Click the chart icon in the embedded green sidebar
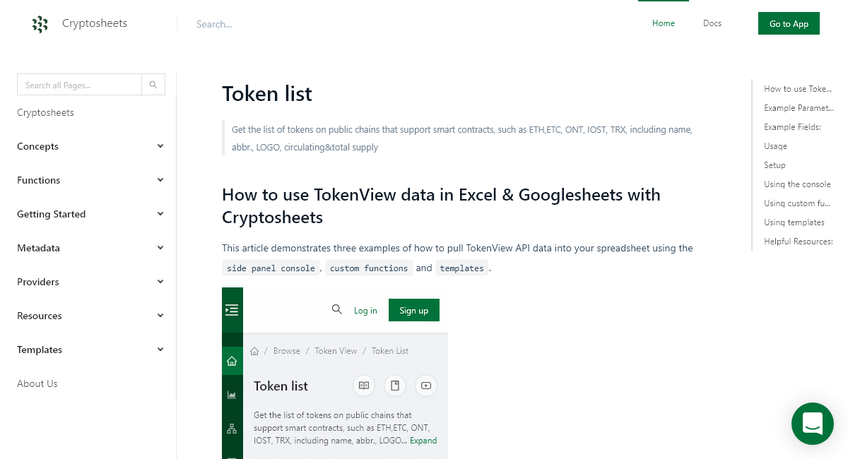 (x=232, y=394)
